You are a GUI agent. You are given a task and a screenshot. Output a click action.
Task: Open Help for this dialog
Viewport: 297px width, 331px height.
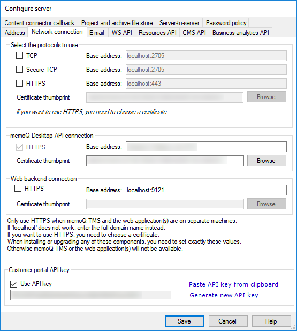pyautogui.click(x=271, y=321)
